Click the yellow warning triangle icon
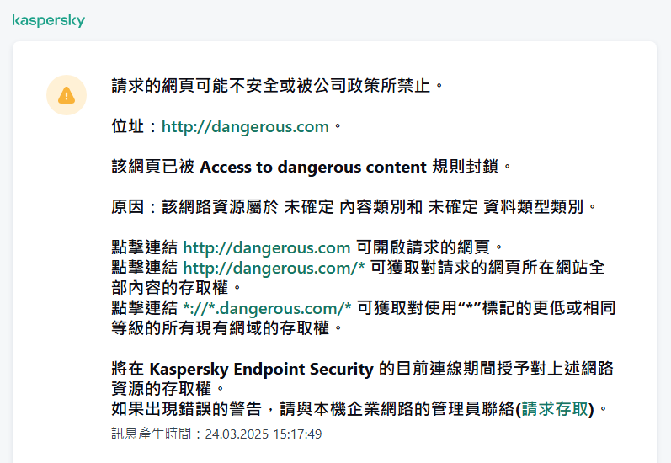 [x=66, y=95]
